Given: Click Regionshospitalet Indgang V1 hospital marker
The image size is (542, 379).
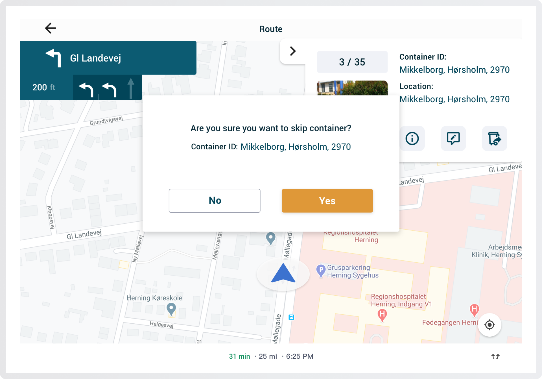Looking at the screenshot, I should coord(382,315).
